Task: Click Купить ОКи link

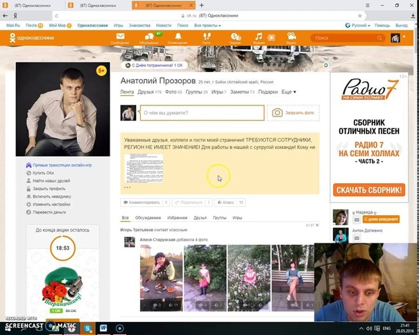Action: pos(40,173)
